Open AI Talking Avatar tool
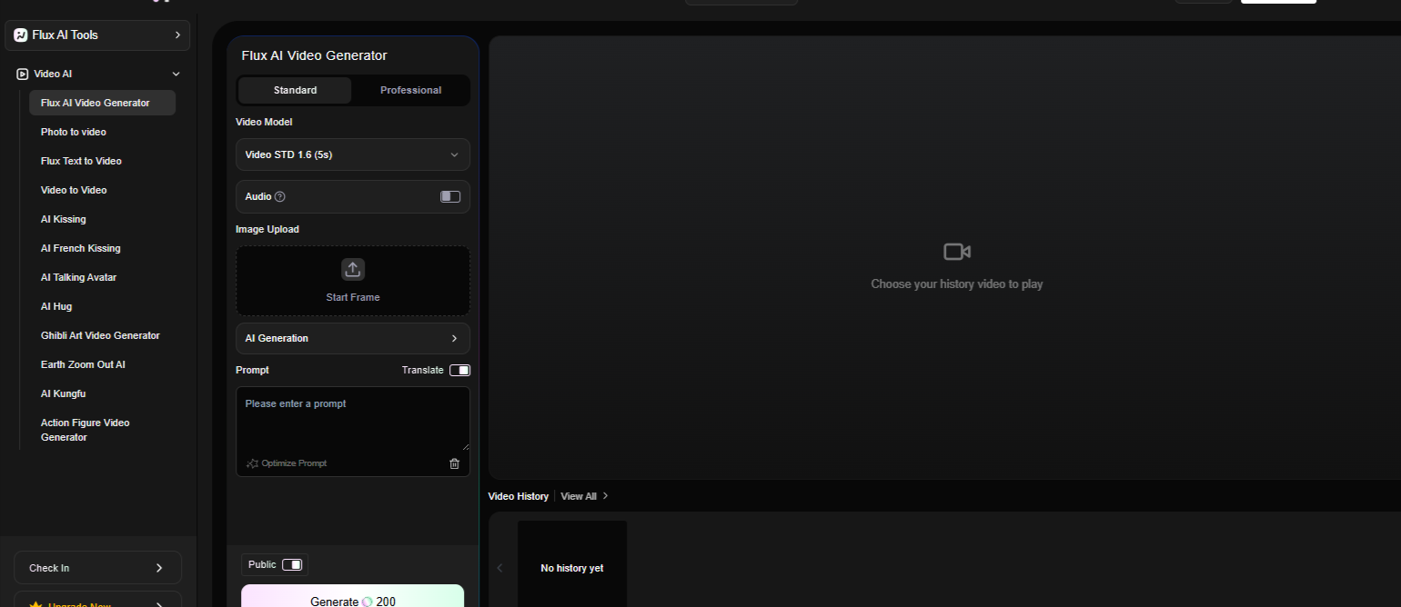The width and height of the screenshot is (1401, 607). [x=78, y=277]
